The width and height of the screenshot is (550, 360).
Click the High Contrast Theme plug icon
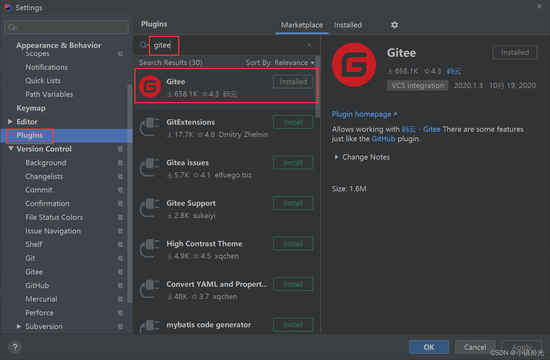pos(150,248)
